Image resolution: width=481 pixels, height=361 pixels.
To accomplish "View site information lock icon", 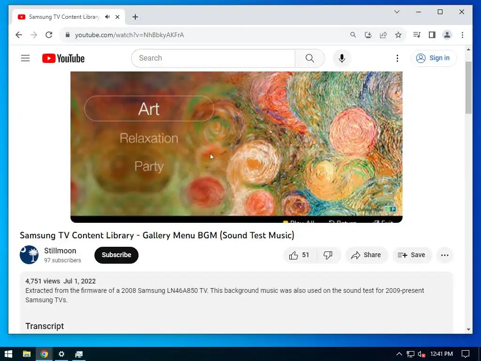I will (68, 35).
